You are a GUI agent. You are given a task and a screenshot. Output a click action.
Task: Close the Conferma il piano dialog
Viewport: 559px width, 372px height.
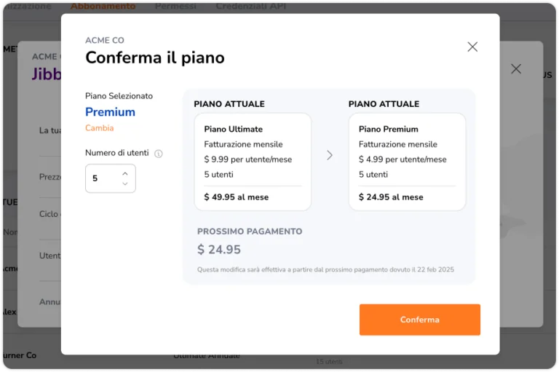click(472, 47)
